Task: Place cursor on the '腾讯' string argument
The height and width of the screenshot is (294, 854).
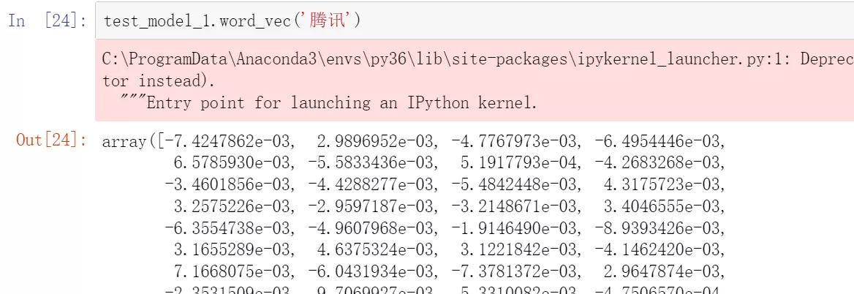Action: 325,21
